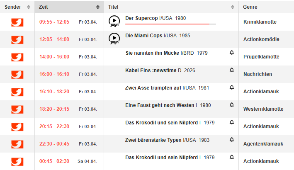Image resolution: width=294 pixels, height=170 pixels.
Task: Click Kabel Eins logo in 16:00 row
Action: tap(17, 75)
